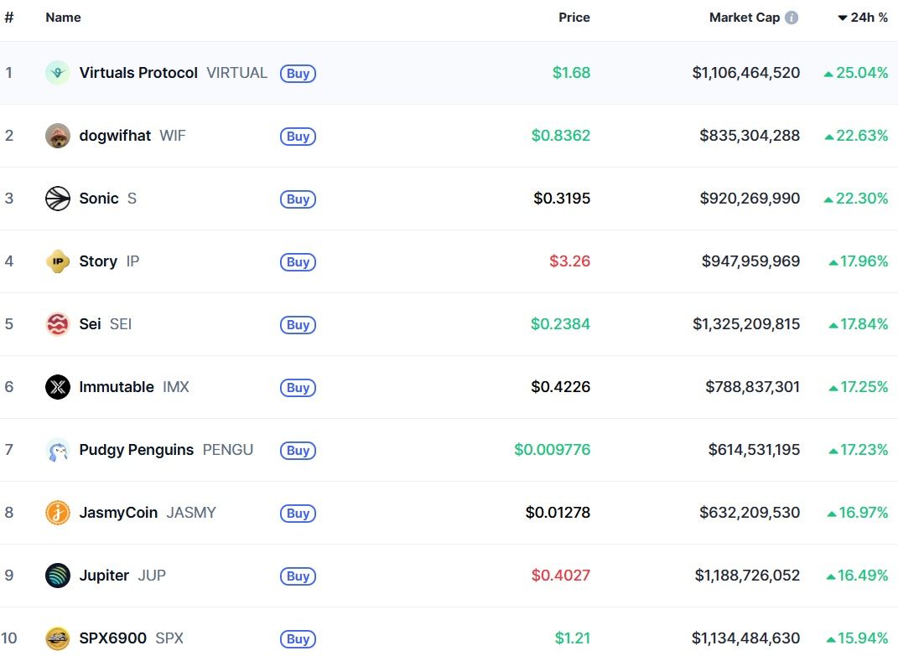Screen dimensions: 898x661
Task: Click Buy button for Virtuals Protocol
Action: 298,73
